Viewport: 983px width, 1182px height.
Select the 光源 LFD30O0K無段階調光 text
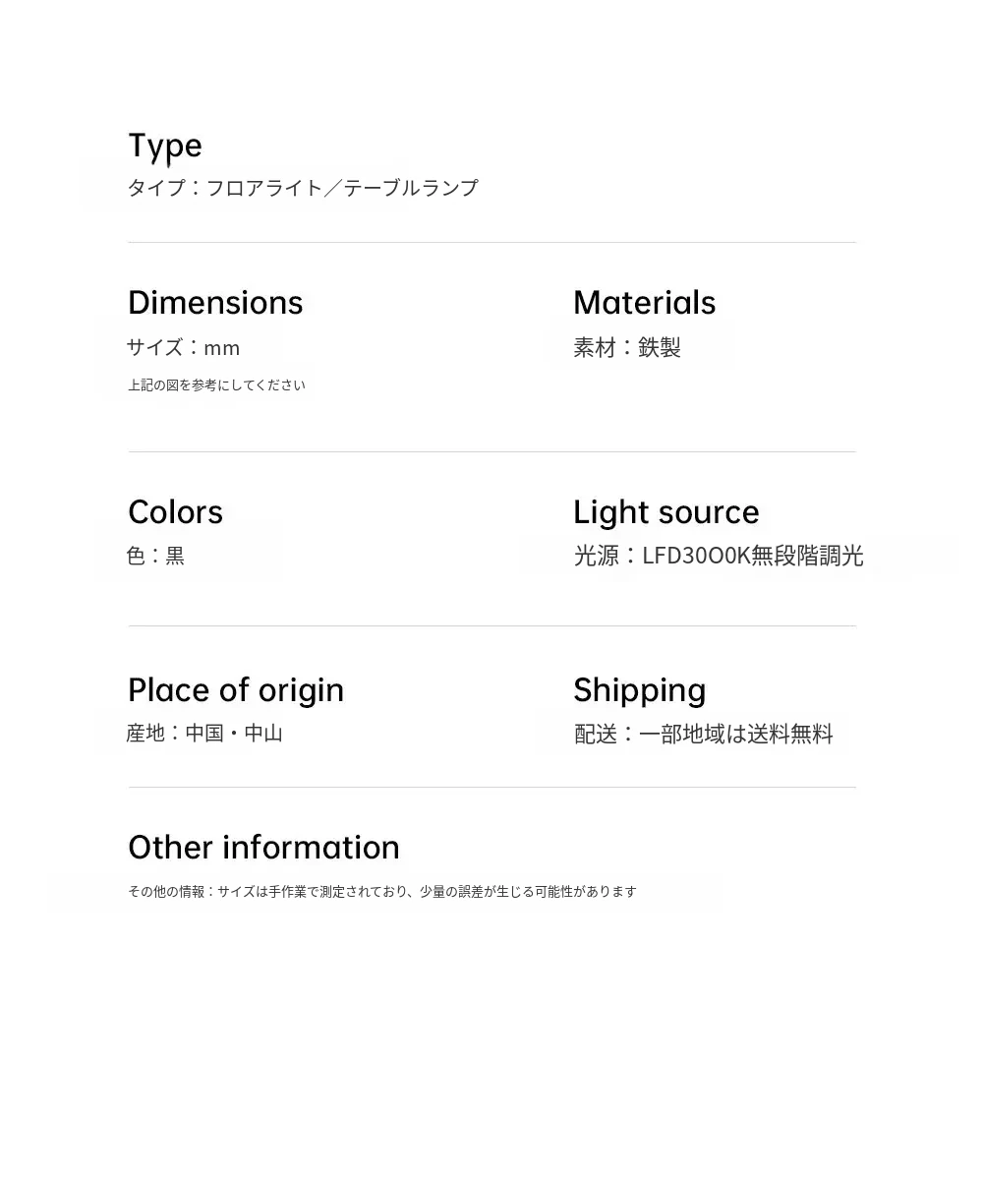719,556
